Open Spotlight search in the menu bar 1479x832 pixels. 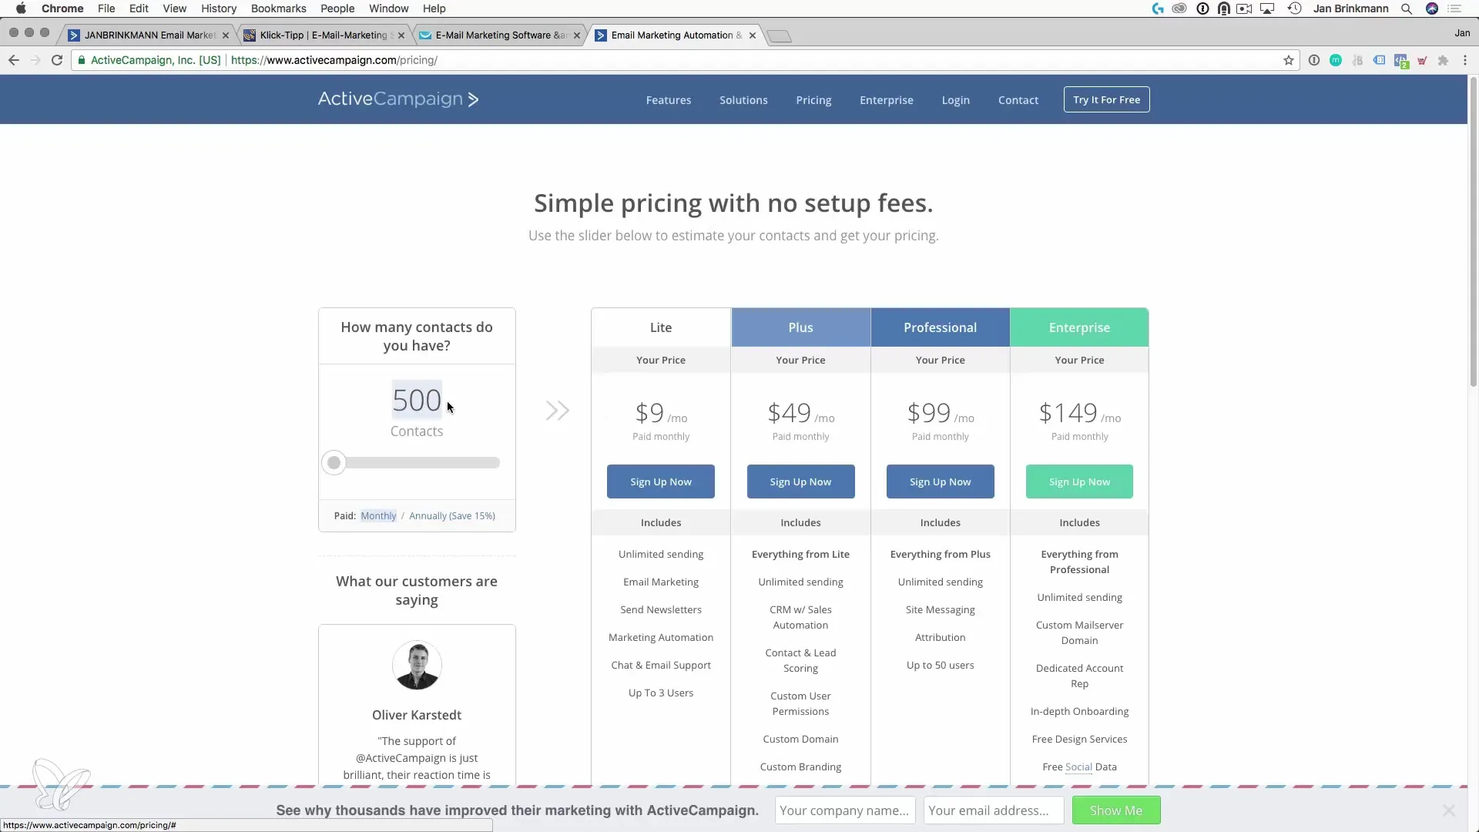pos(1407,8)
